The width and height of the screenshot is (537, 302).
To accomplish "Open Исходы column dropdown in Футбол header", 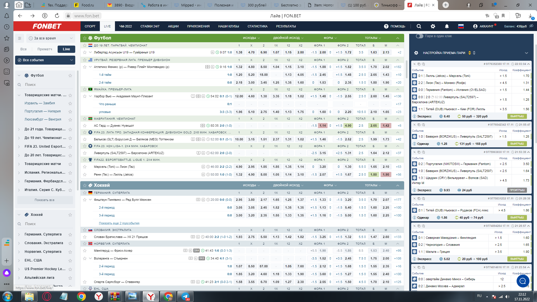I will point(251,38).
